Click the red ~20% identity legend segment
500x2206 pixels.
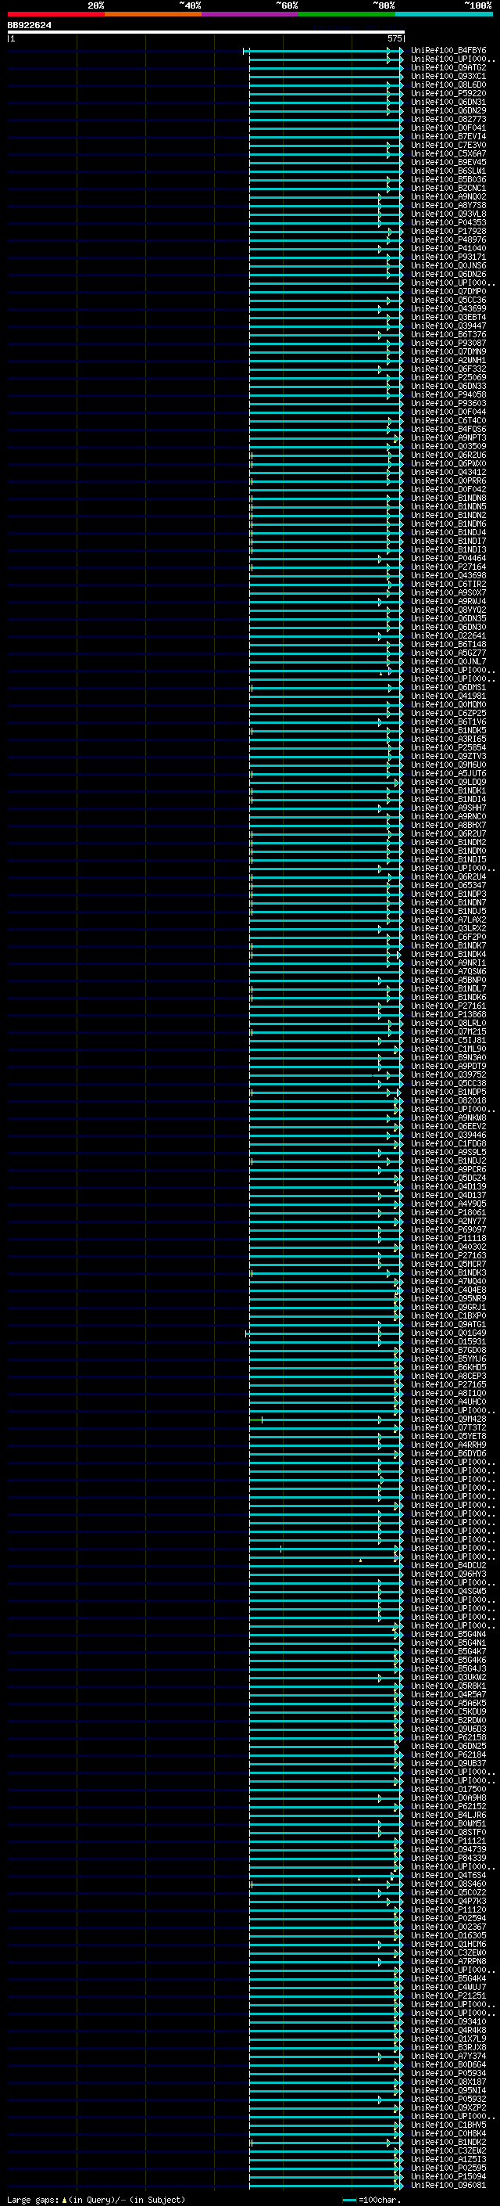coord(55,14)
